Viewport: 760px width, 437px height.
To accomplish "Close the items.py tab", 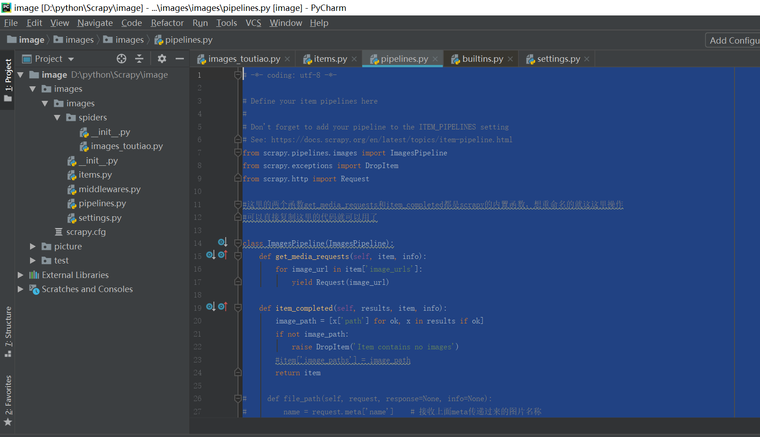I will point(354,59).
